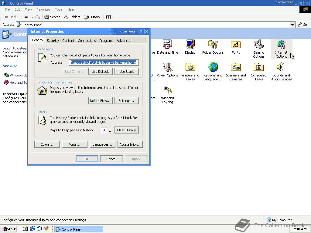The width and height of the screenshot is (311, 233).
Task: Click the Forward arrow toolbar button
Action: click(x=26, y=17)
